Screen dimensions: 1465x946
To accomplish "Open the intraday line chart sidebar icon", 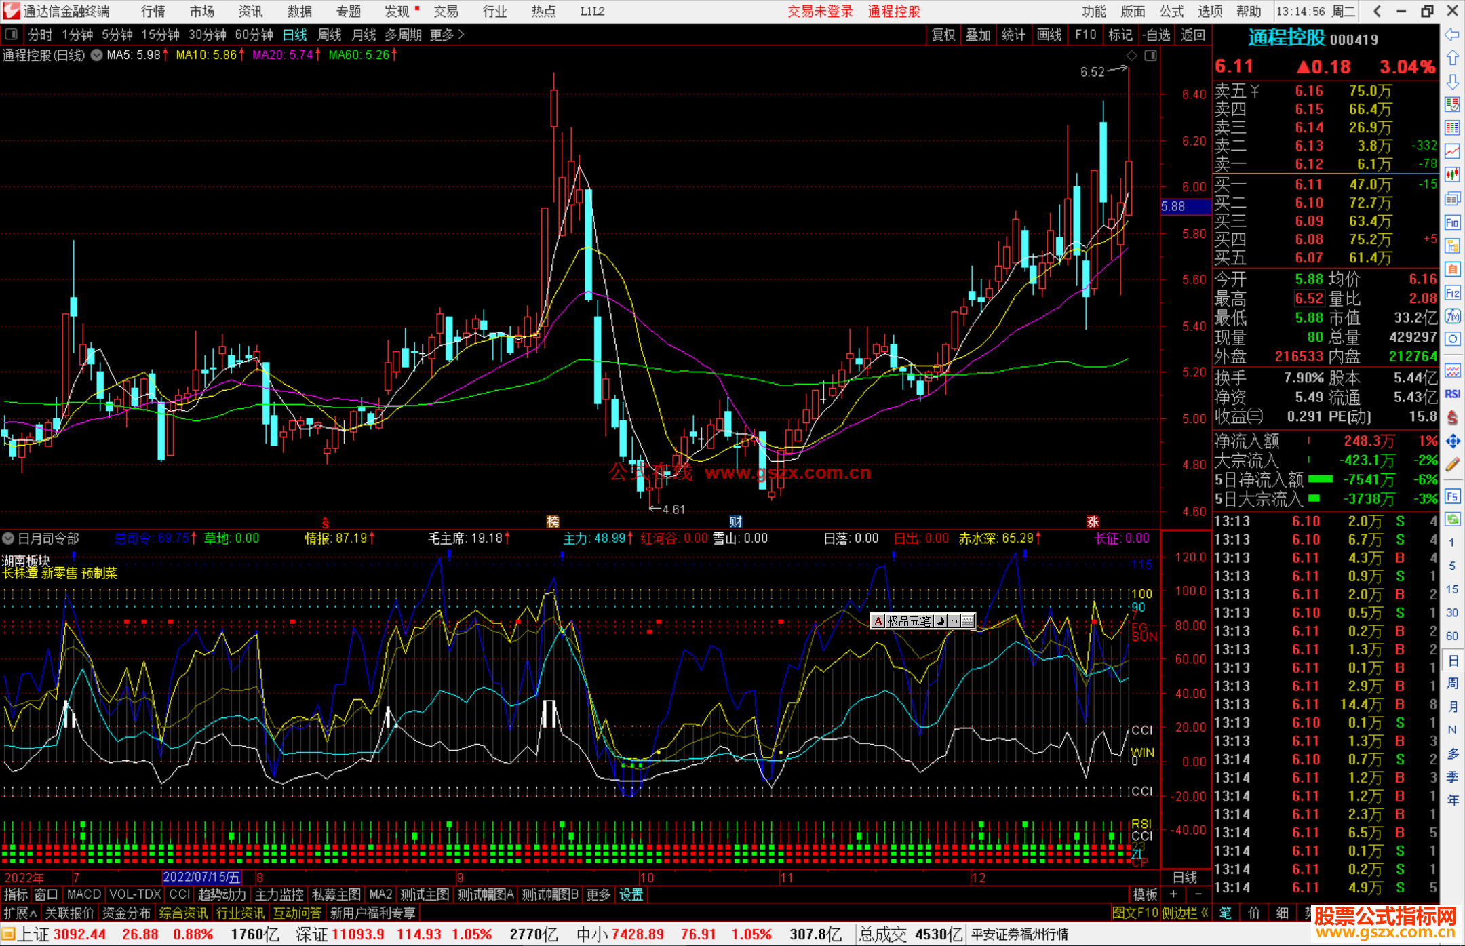I will (1452, 152).
